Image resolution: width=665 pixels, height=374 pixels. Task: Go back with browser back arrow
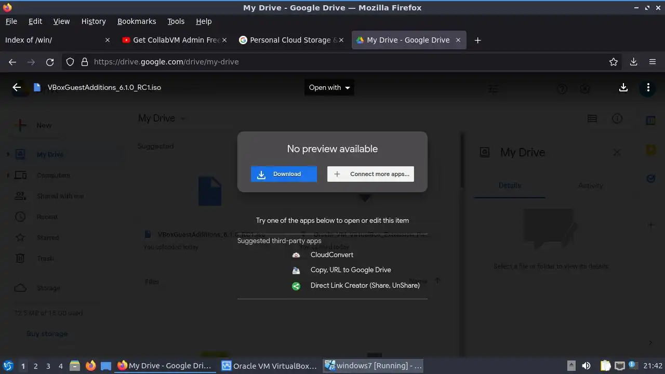click(12, 62)
